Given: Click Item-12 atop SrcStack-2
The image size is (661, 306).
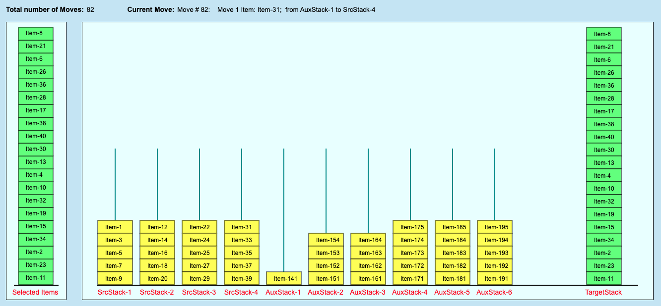Looking at the screenshot, I should click(157, 227).
